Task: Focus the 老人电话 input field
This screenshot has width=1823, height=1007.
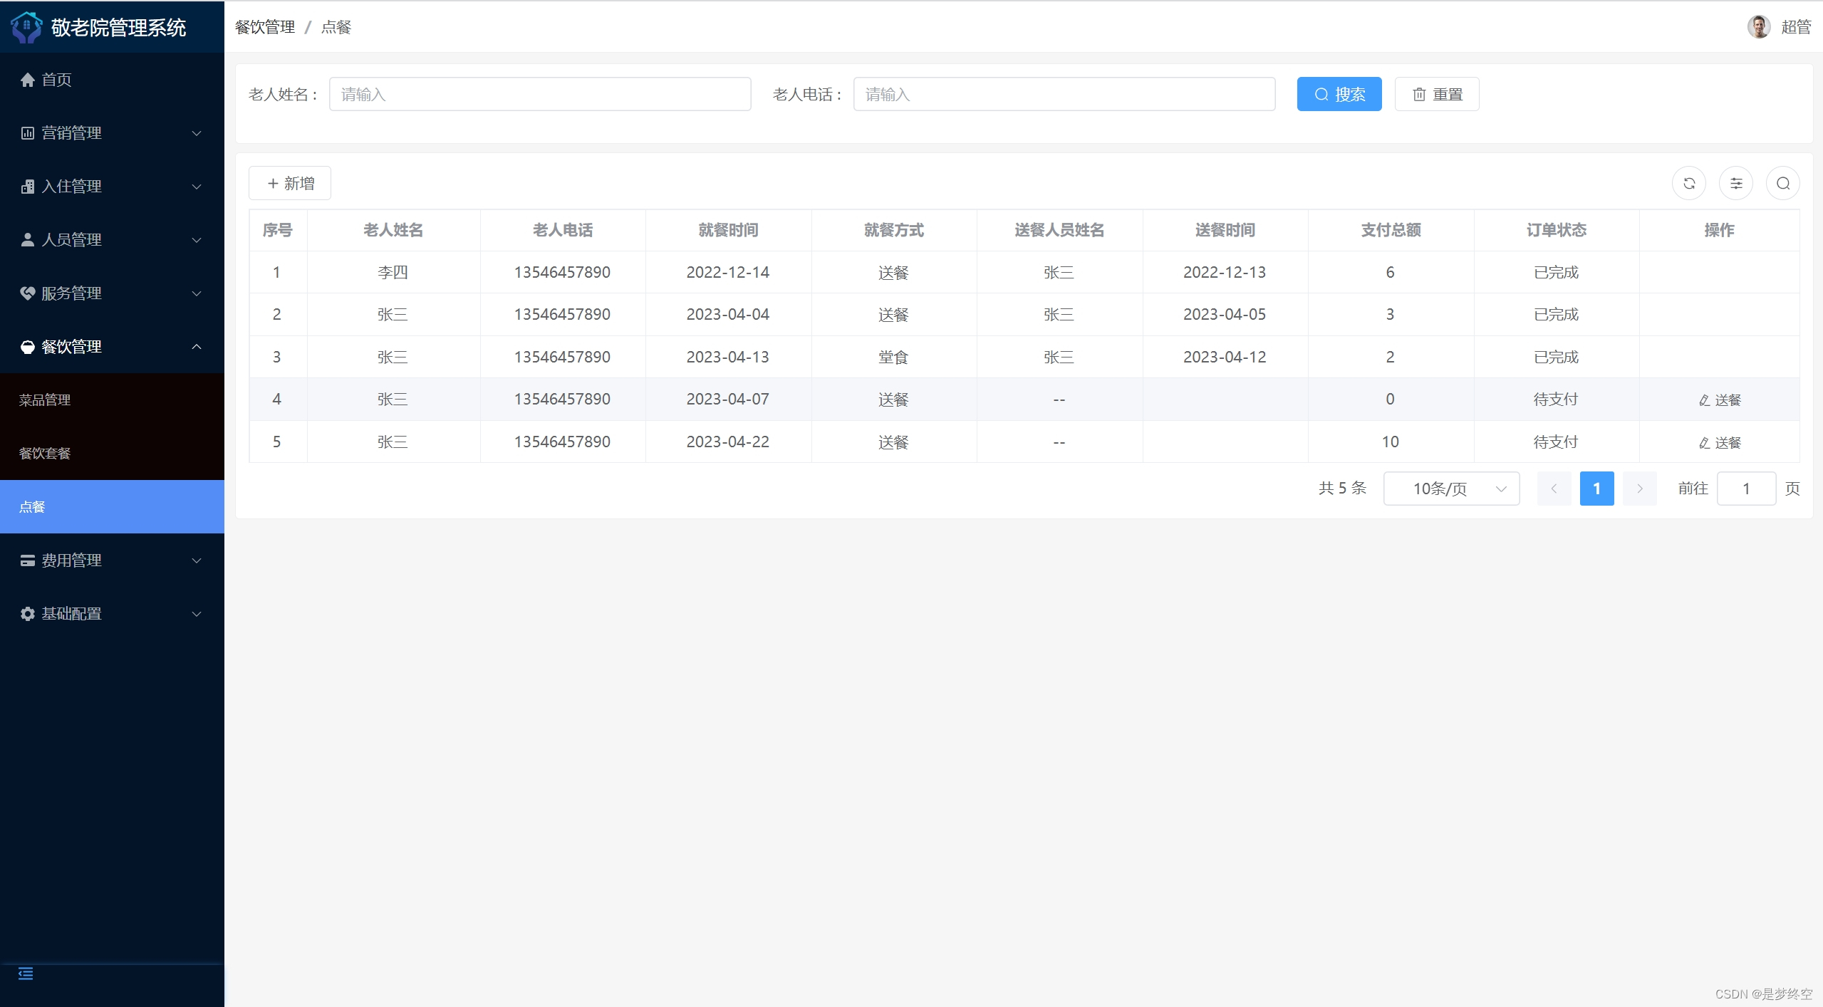Action: click(x=1064, y=94)
